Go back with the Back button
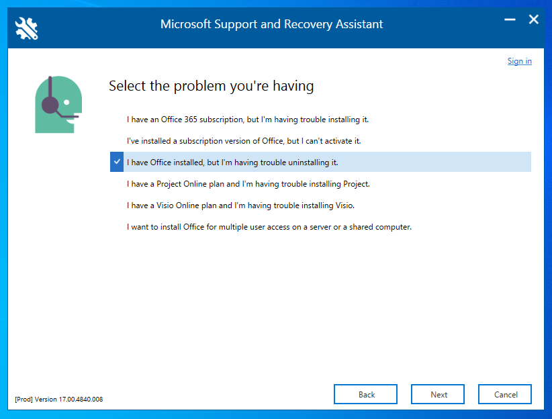This screenshot has height=419, width=552. click(366, 394)
